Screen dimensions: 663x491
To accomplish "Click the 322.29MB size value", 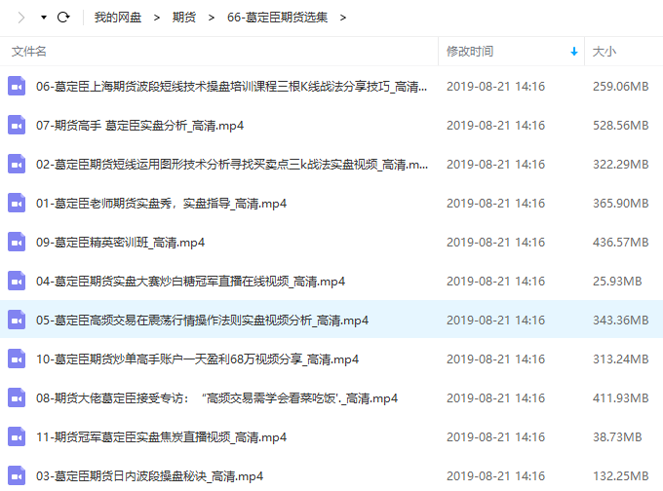I will 621,164.
